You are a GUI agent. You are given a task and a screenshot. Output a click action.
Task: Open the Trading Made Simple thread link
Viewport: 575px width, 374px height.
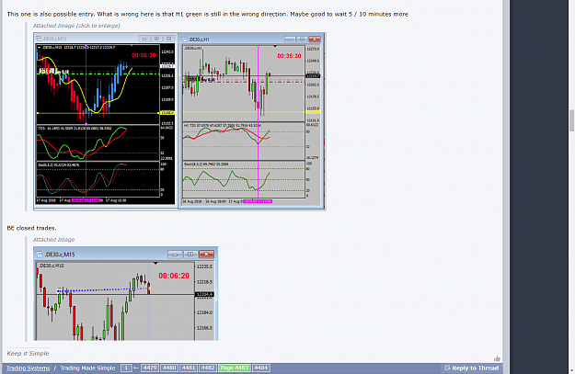(87, 368)
